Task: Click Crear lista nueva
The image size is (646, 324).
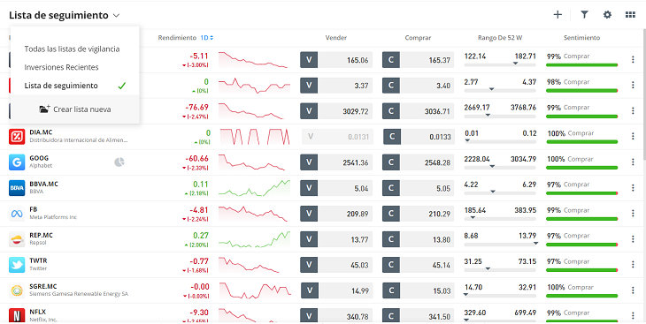Action: [x=74, y=109]
